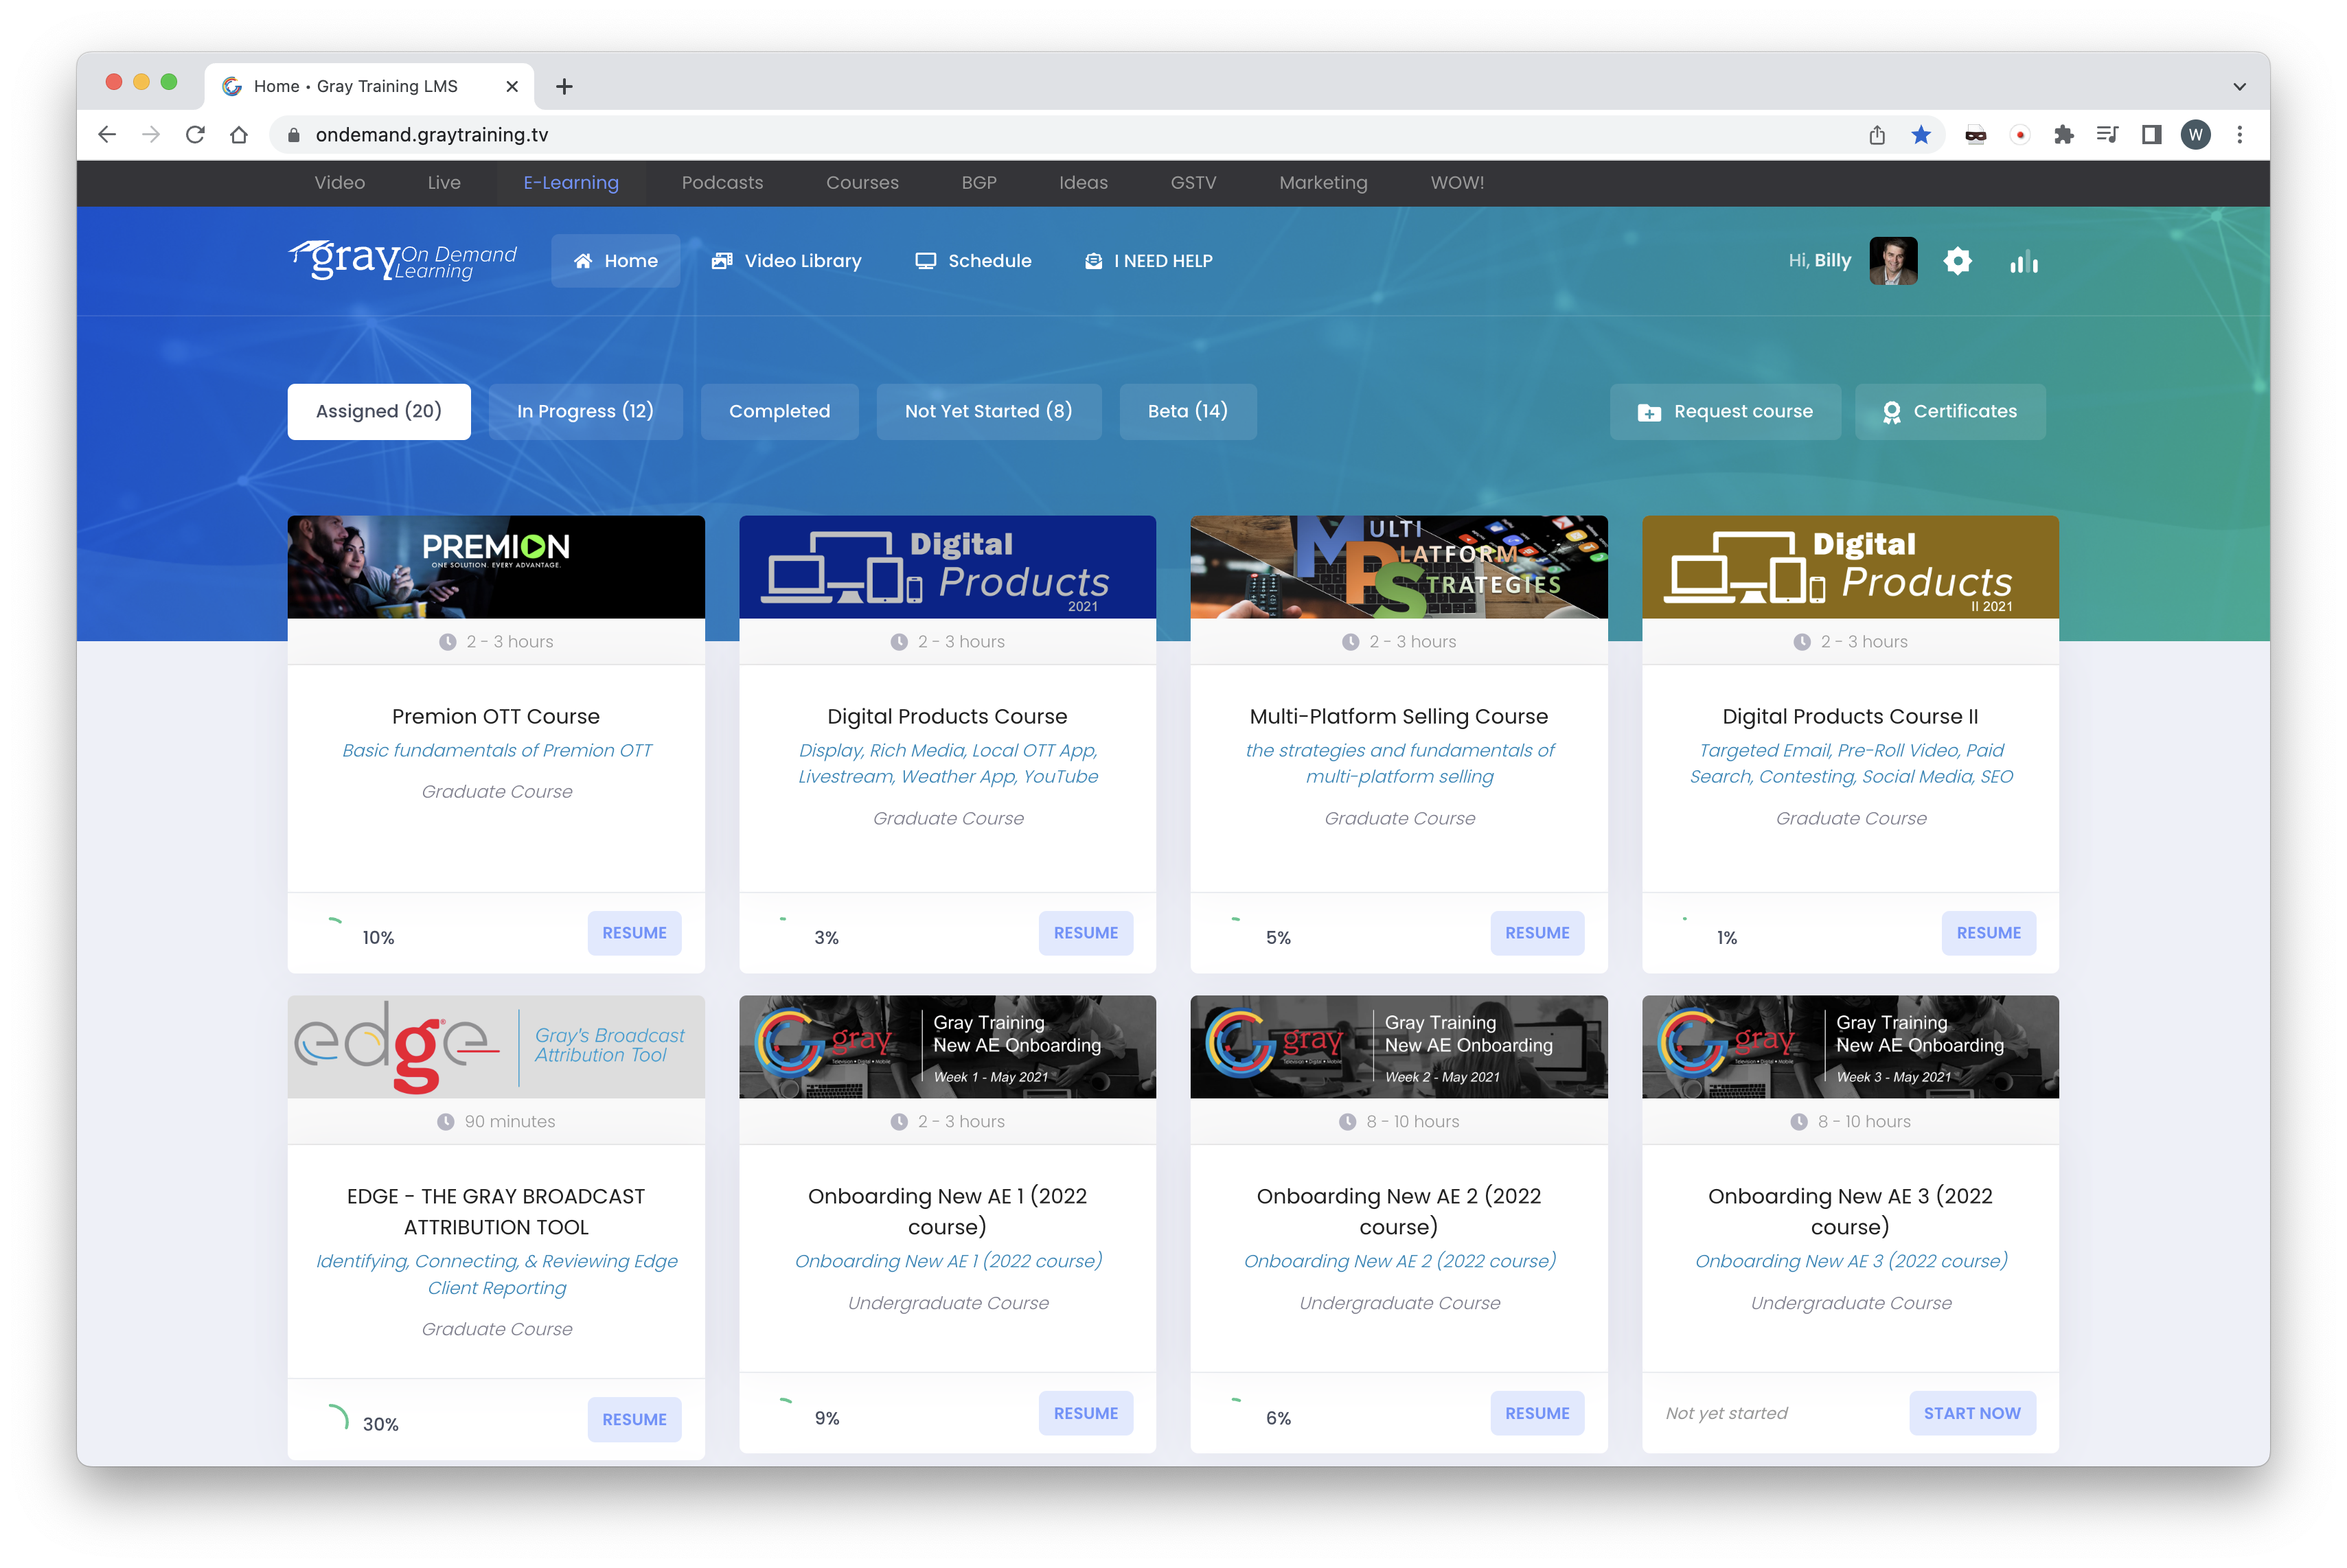The image size is (2347, 1568).
Task: Click Billy's profile picture
Action: pos(1893,261)
